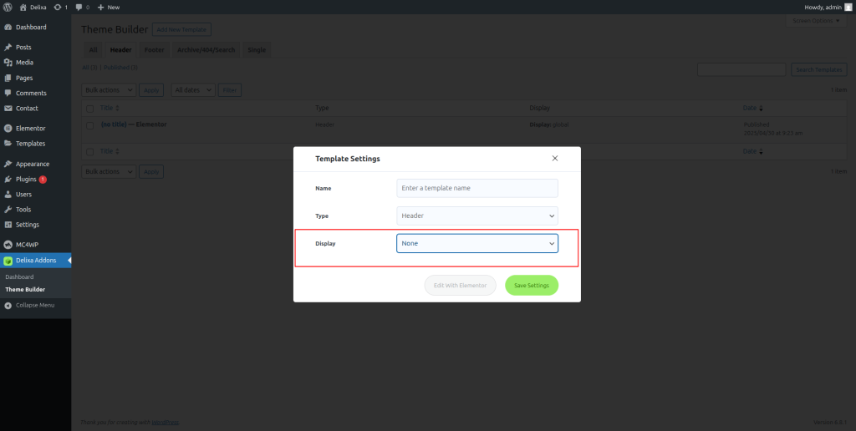This screenshot has width=856, height=431.
Task: Click the Save Settings button
Action: click(x=531, y=286)
